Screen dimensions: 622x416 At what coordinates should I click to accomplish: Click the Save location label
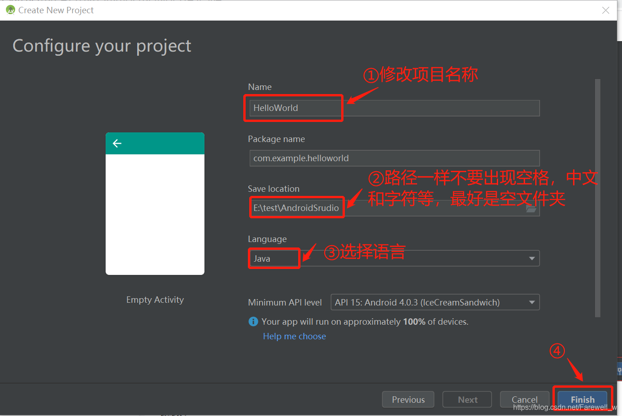point(273,189)
